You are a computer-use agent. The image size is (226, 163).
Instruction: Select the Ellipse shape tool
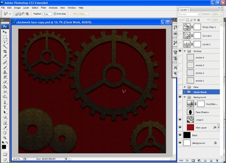coord(5,117)
